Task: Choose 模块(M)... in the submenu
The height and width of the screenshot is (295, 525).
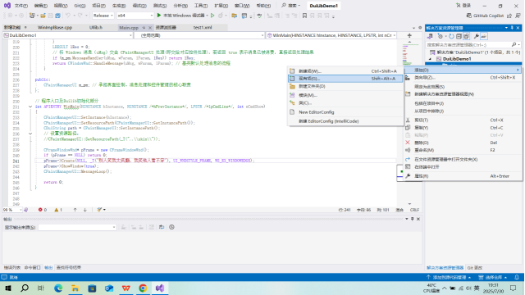Action: (x=345, y=95)
